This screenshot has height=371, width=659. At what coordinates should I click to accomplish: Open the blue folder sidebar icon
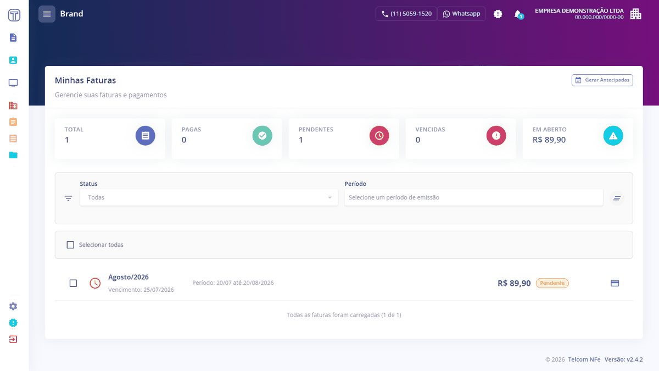13,155
